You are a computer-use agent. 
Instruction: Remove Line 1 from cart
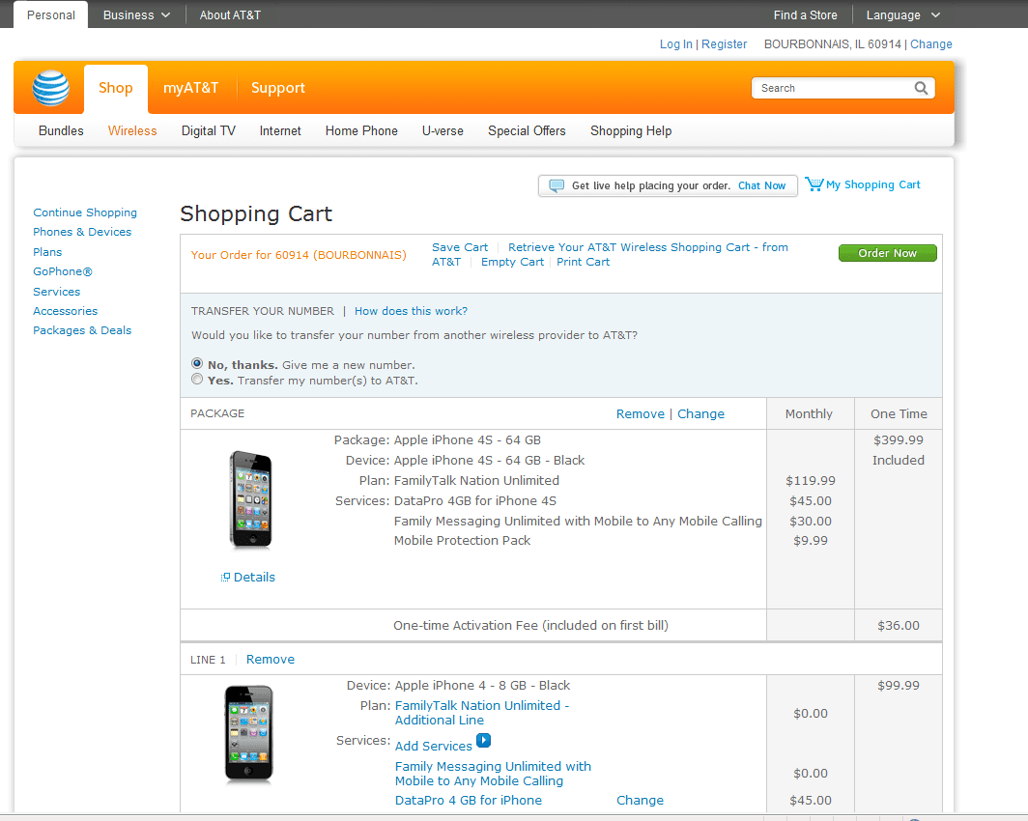click(x=271, y=659)
